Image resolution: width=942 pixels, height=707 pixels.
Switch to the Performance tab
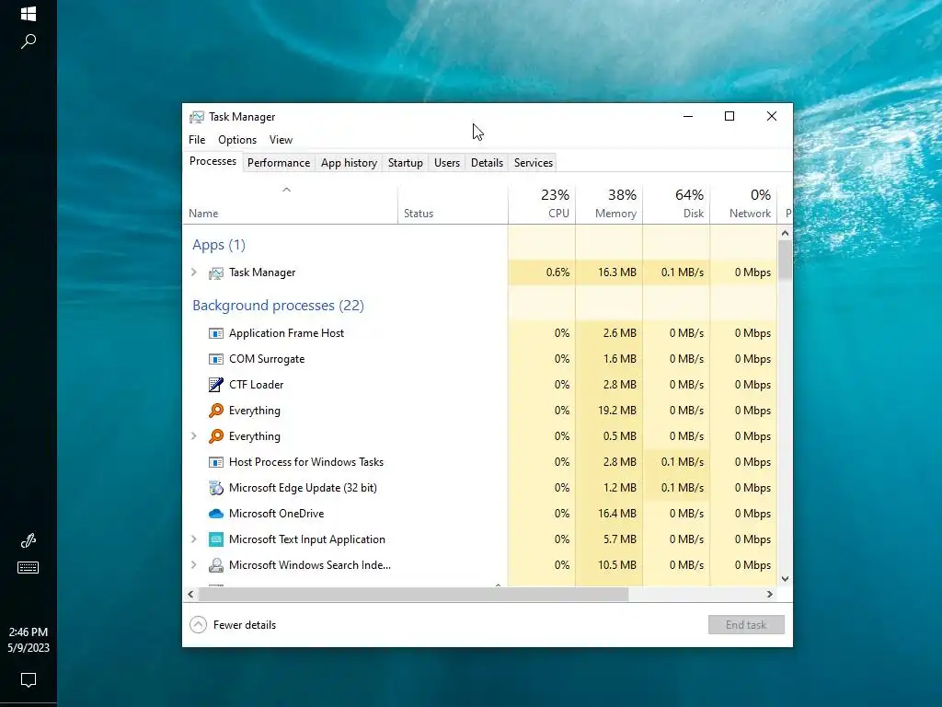tap(279, 163)
